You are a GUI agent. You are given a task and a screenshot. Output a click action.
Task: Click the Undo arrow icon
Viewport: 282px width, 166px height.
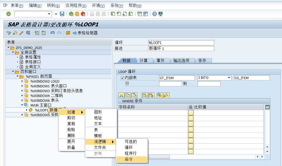(52, 33)
